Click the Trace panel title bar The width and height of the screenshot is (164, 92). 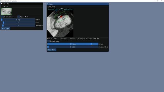pyautogui.click(x=78, y=4)
